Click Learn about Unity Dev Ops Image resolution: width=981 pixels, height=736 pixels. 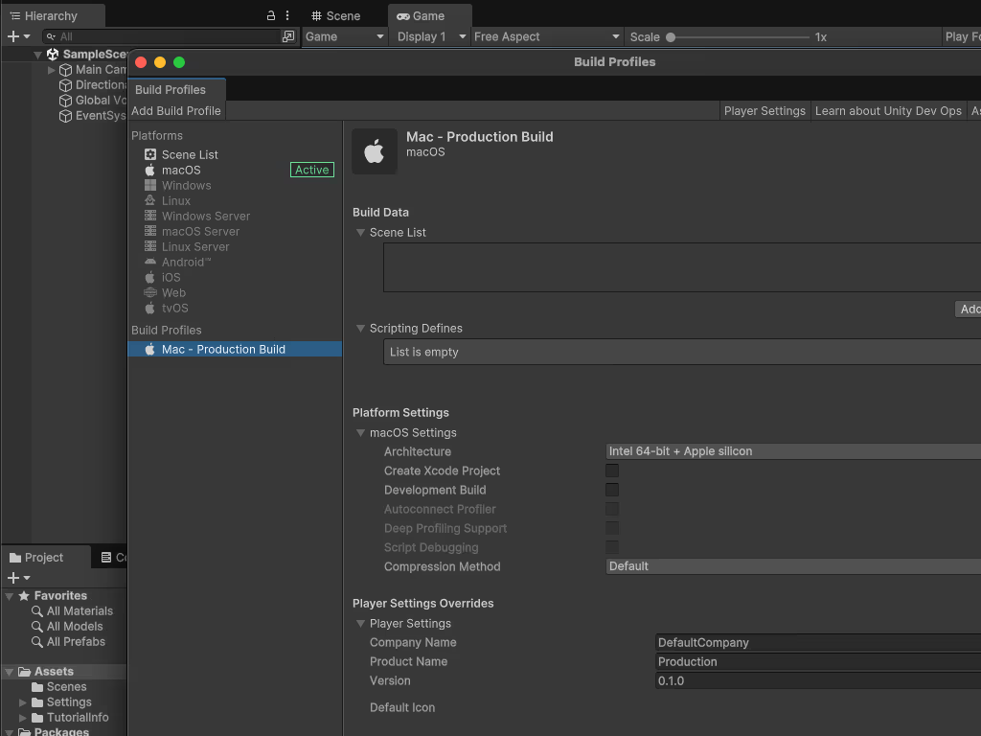888,110
